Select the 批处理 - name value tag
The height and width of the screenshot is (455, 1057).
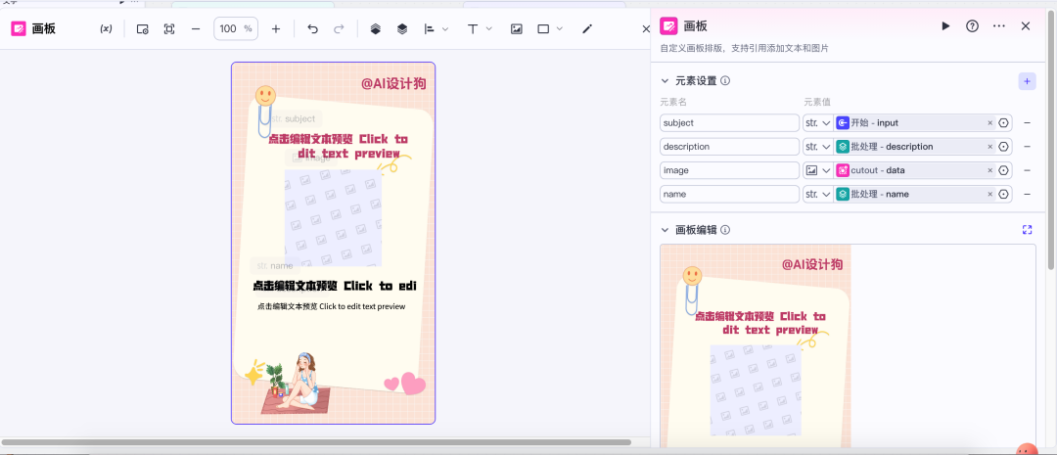pyautogui.click(x=915, y=194)
